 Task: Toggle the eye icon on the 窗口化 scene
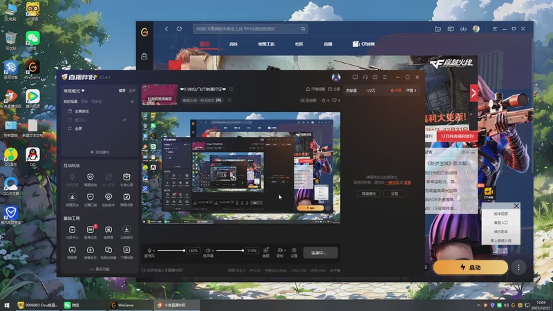coord(124,120)
